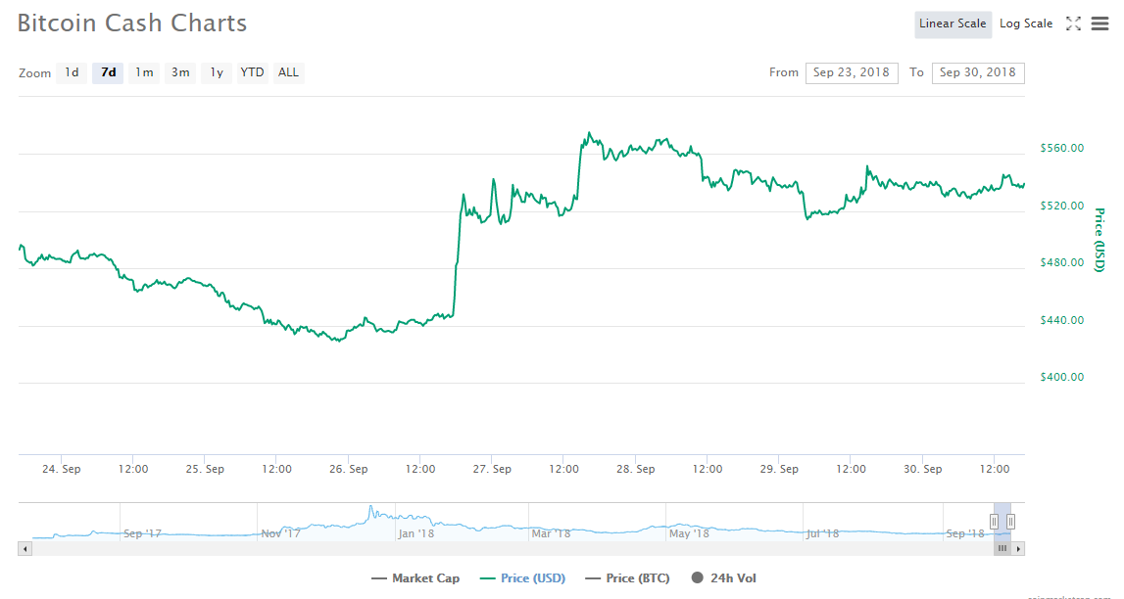Viewport: 1124px width, 599px height.
Task: Switch chart to Log Scale
Action: pyautogui.click(x=1026, y=24)
